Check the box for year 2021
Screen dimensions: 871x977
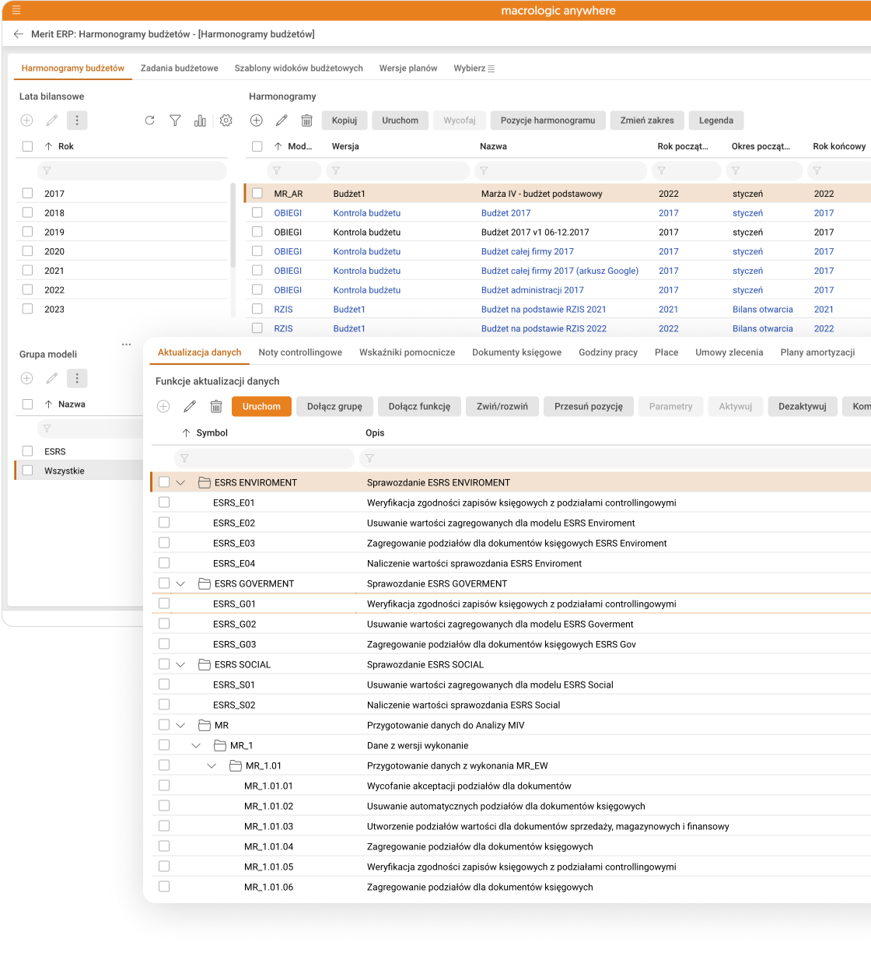point(28,271)
